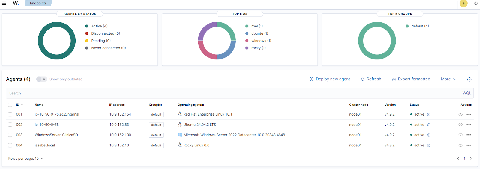Click the Pending (0) legend entry
This screenshot has width=480, height=169.
(98, 41)
